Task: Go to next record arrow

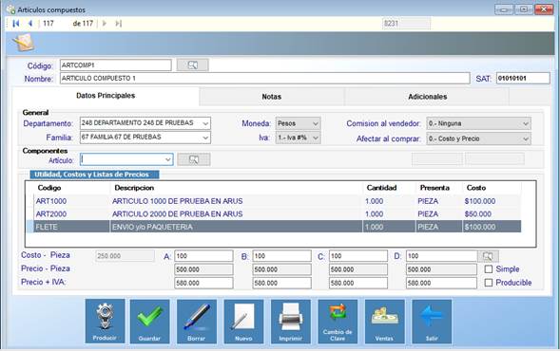Action: point(105,24)
